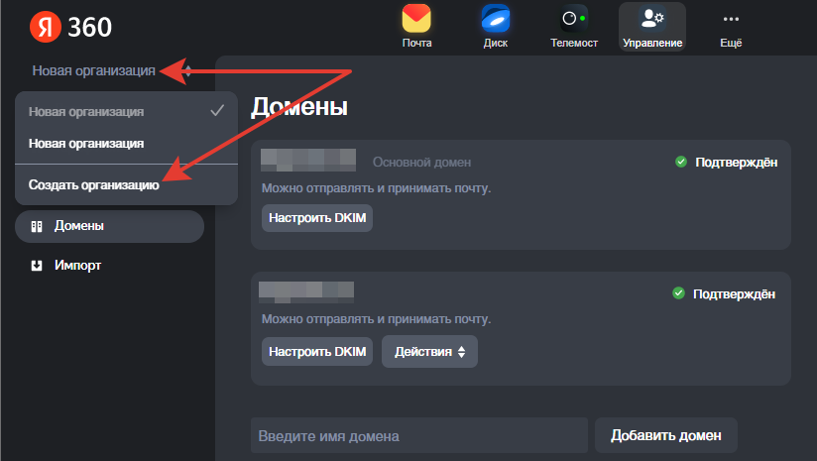Viewport: 817px width, 461px height.
Task: Launch the Телемост app icon
Action: [x=574, y=18]
